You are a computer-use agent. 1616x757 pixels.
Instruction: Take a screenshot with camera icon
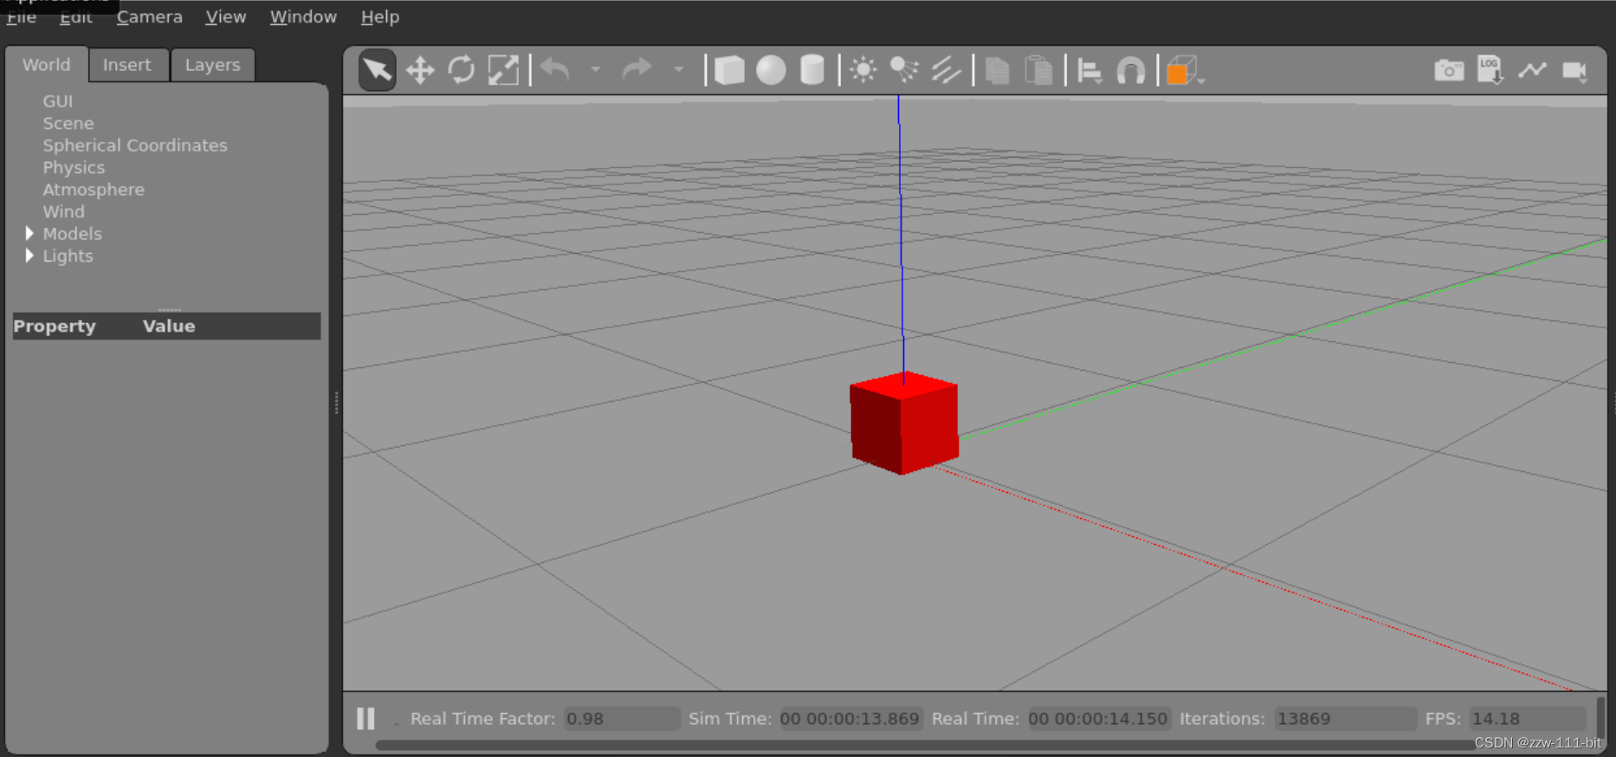coord(1449,70)
